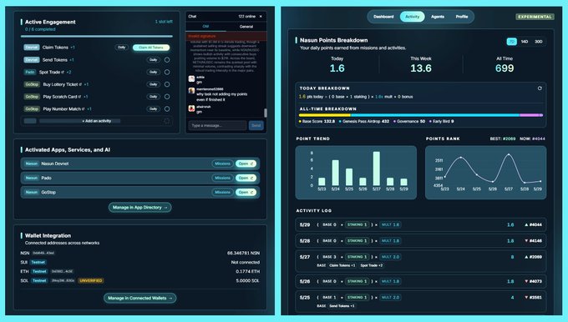This screenshot has width=568, height=322.
Task: Click Manage in Connected Wallets
Action: click(139, 298)
